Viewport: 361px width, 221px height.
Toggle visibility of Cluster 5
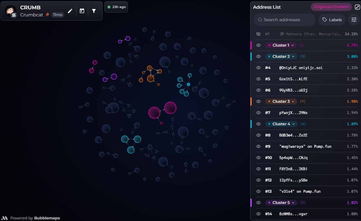point(258,203)
